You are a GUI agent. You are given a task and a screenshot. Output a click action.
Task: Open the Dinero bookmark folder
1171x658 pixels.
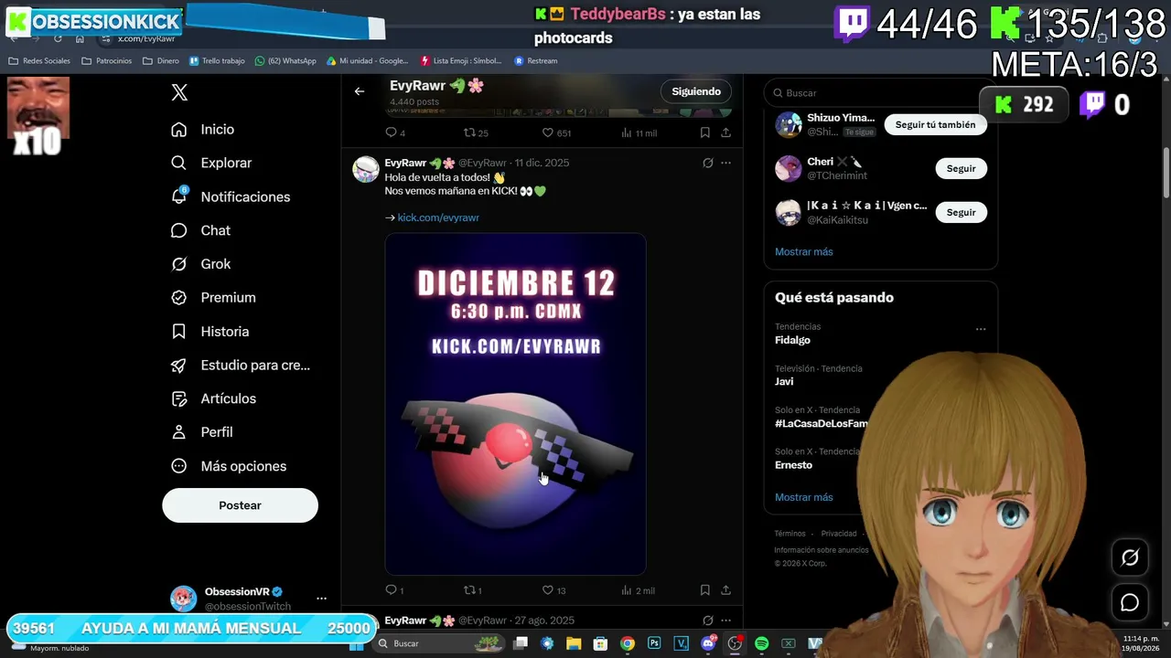pos(161,61)
